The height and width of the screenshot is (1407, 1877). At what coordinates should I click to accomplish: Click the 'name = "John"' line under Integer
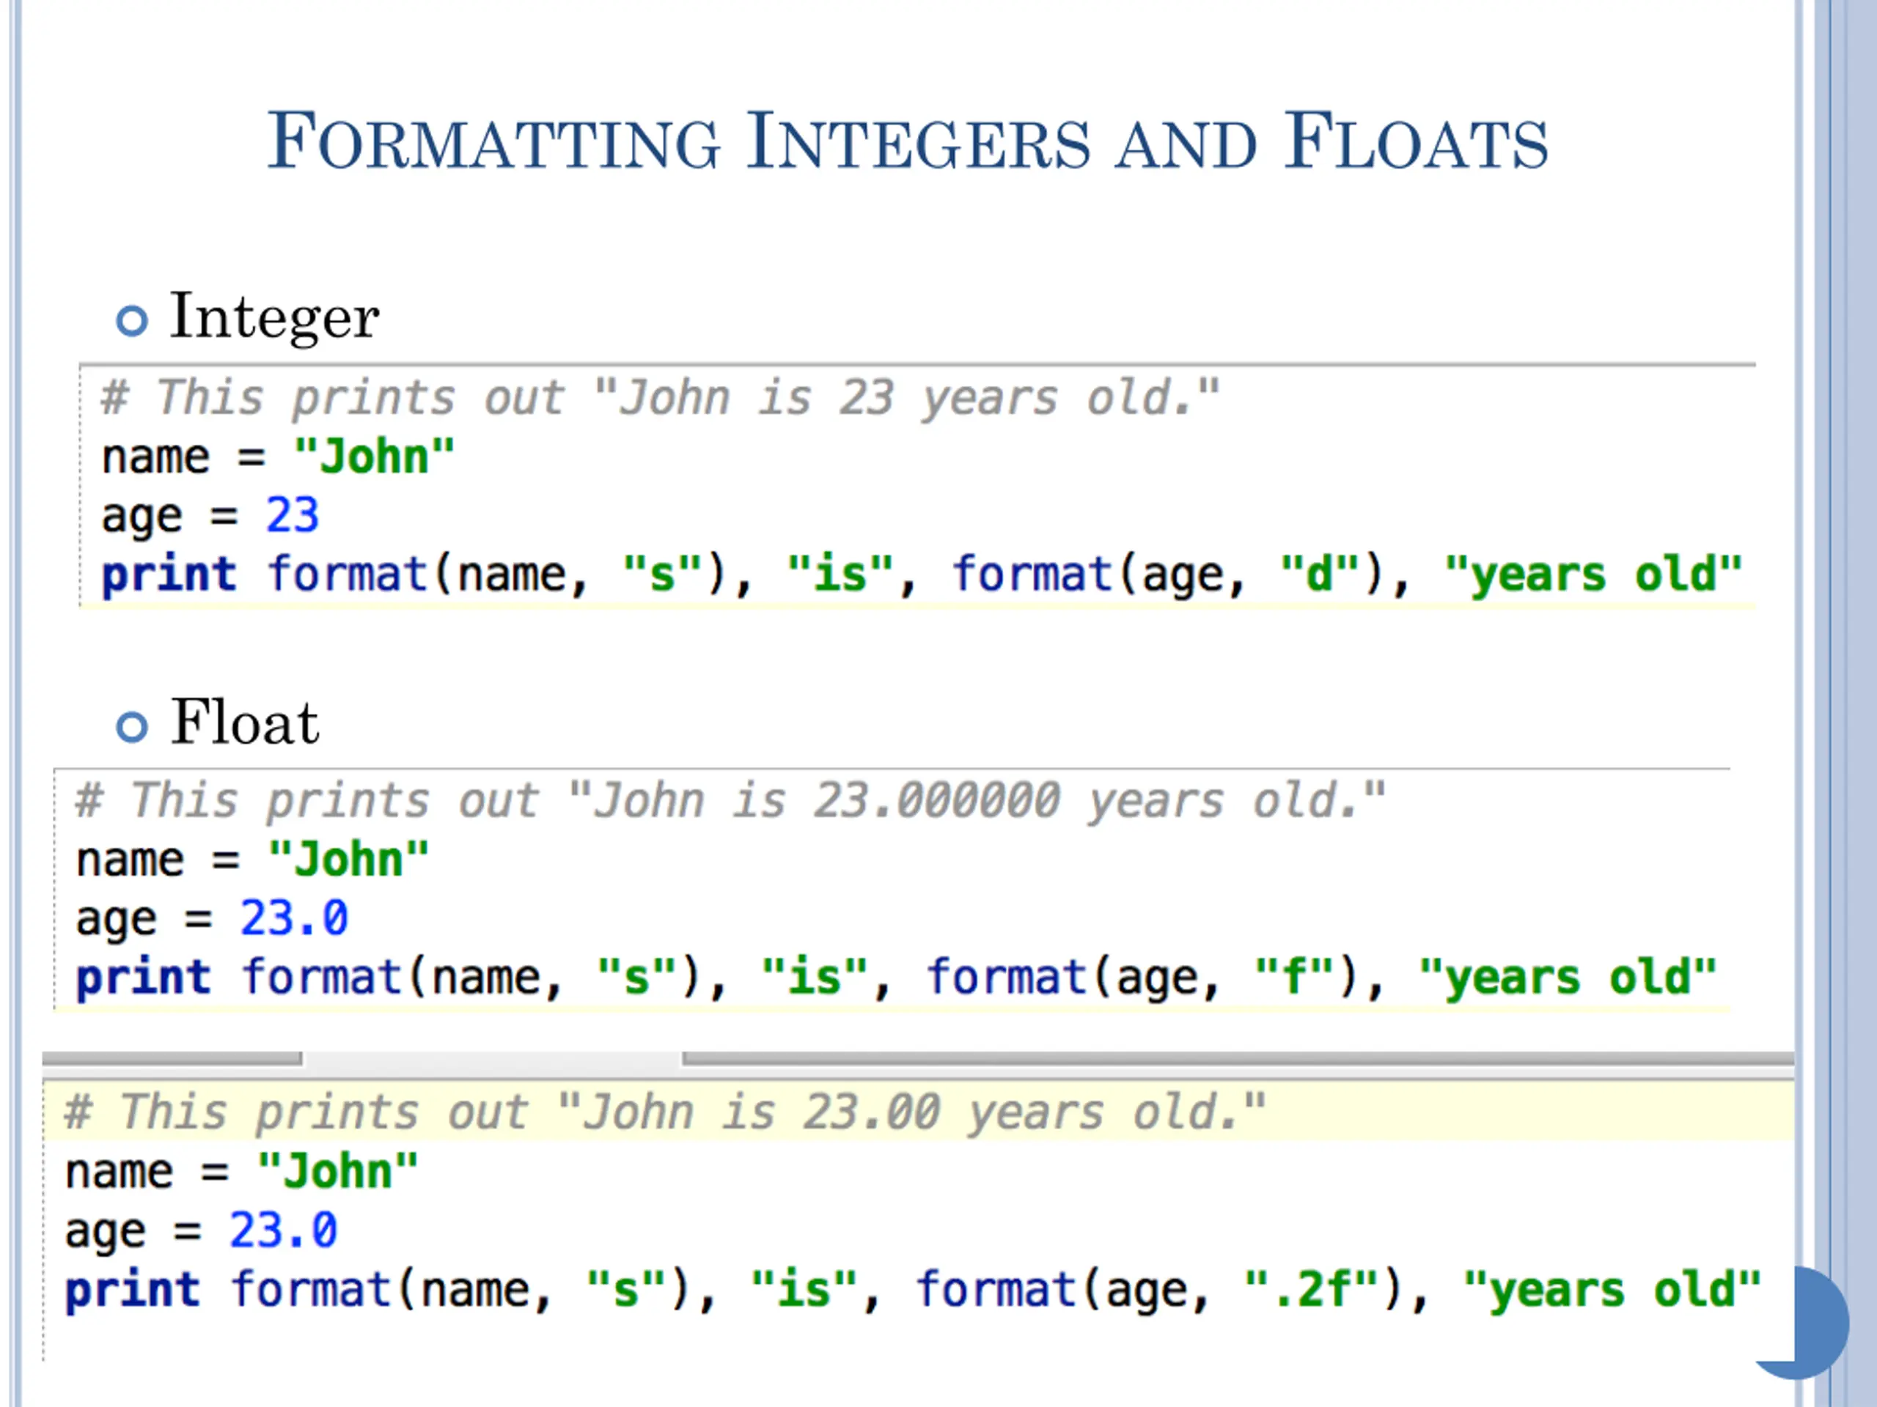tap(277, 457)
